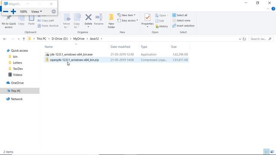Image resolution: width=276 pixels, height=155 pixels.
Task: Open the Easy access dropdown
Action: click(128, 21)
